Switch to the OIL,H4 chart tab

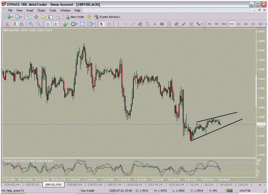[x=194, y=185]
